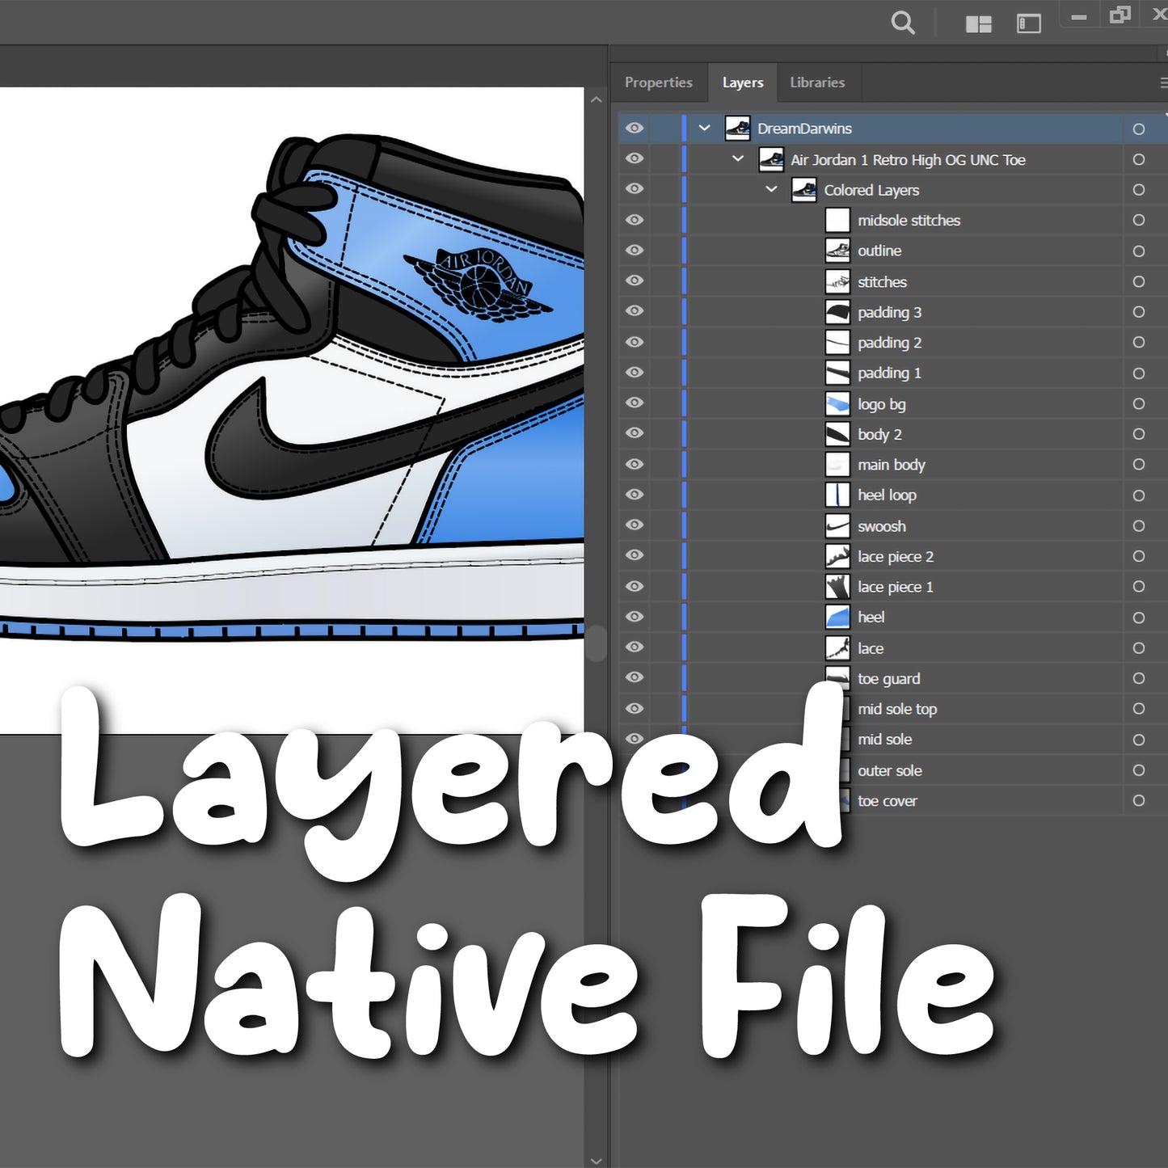Collapse the Colored Layers group
The height and width of the screenshot is (1168, 1168).
pyautogui.click(x=771, y=189)
